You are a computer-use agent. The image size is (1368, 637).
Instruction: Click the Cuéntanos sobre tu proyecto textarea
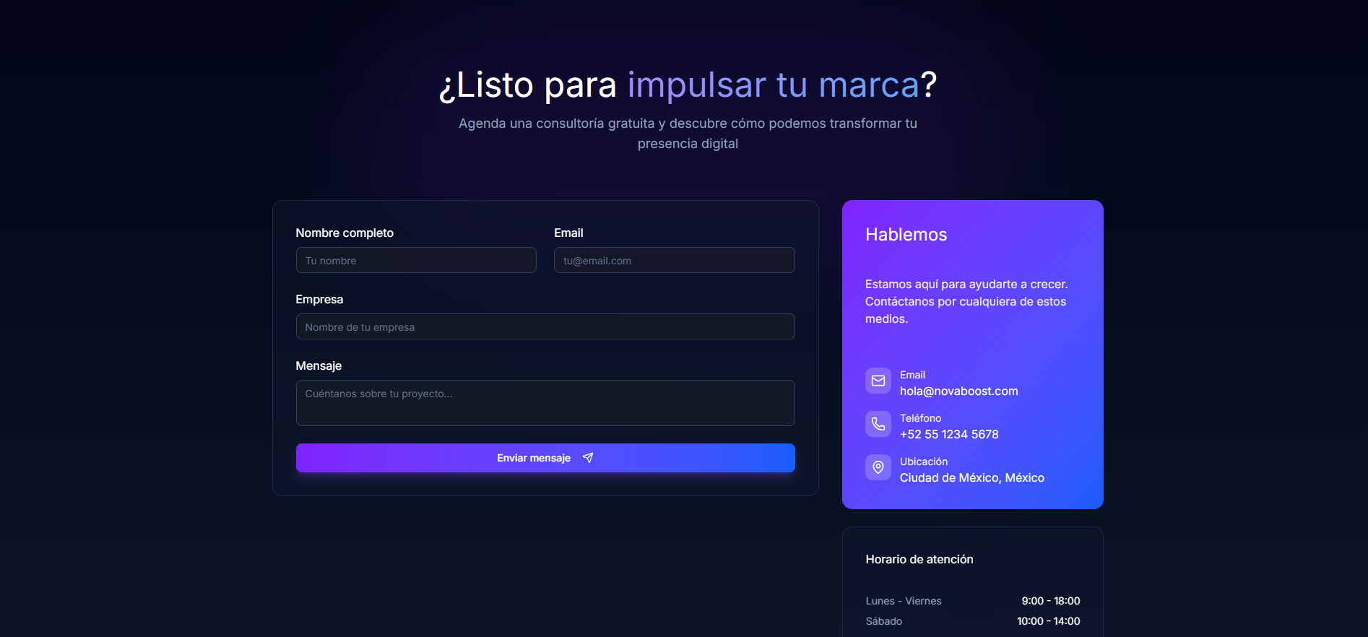545,403
